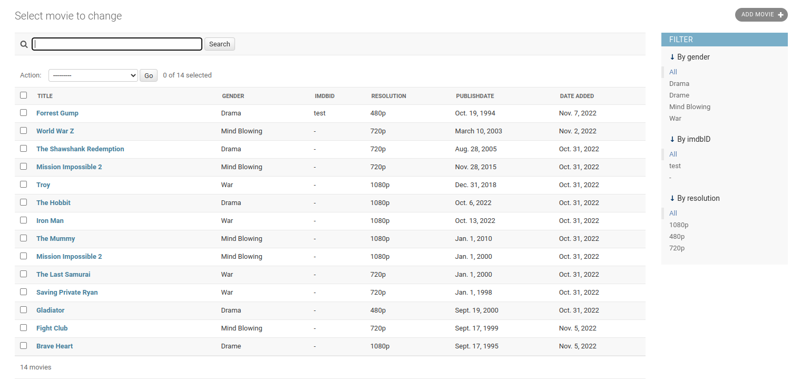Open the Troy movie link
The width and height of the screenshot is (791, 379).
coord(43,185)
